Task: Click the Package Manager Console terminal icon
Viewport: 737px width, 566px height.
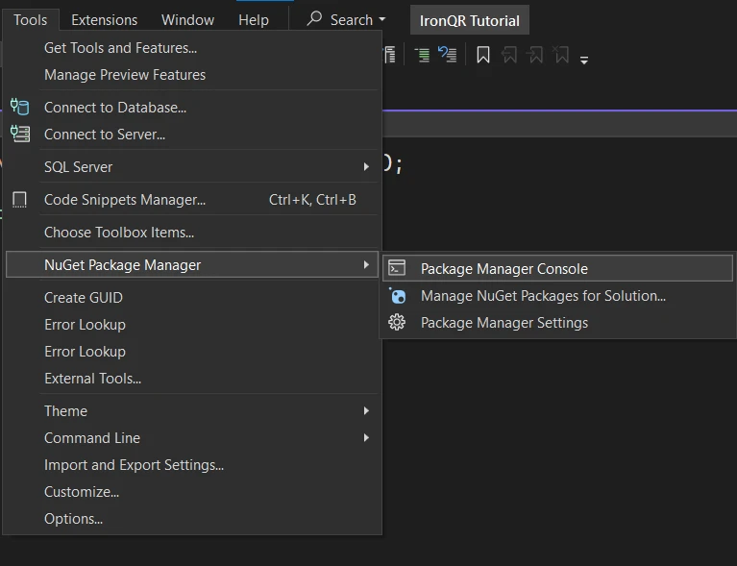Action: (x=397, y=268)
